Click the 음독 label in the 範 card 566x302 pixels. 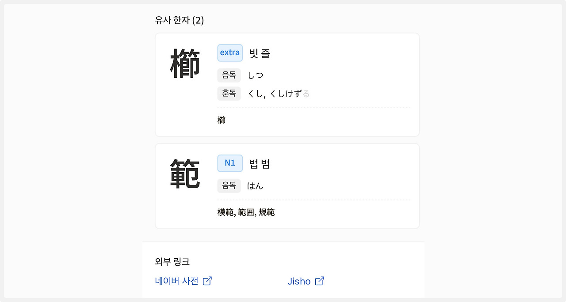(229, 185)
